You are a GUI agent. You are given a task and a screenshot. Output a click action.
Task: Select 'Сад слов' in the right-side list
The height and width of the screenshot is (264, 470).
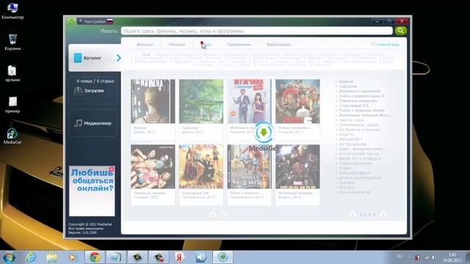347,87
